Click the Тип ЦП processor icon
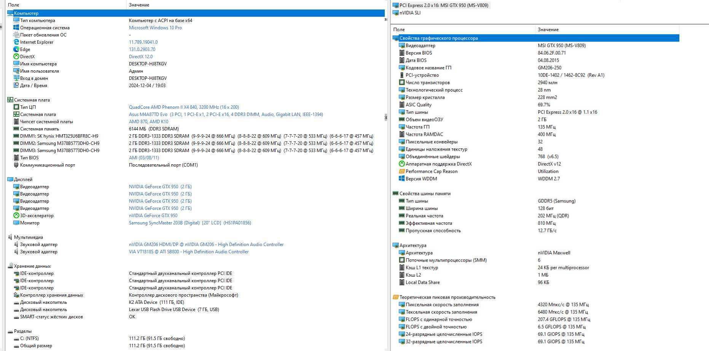Screen dimensions: 709x351 coord(16,107)
